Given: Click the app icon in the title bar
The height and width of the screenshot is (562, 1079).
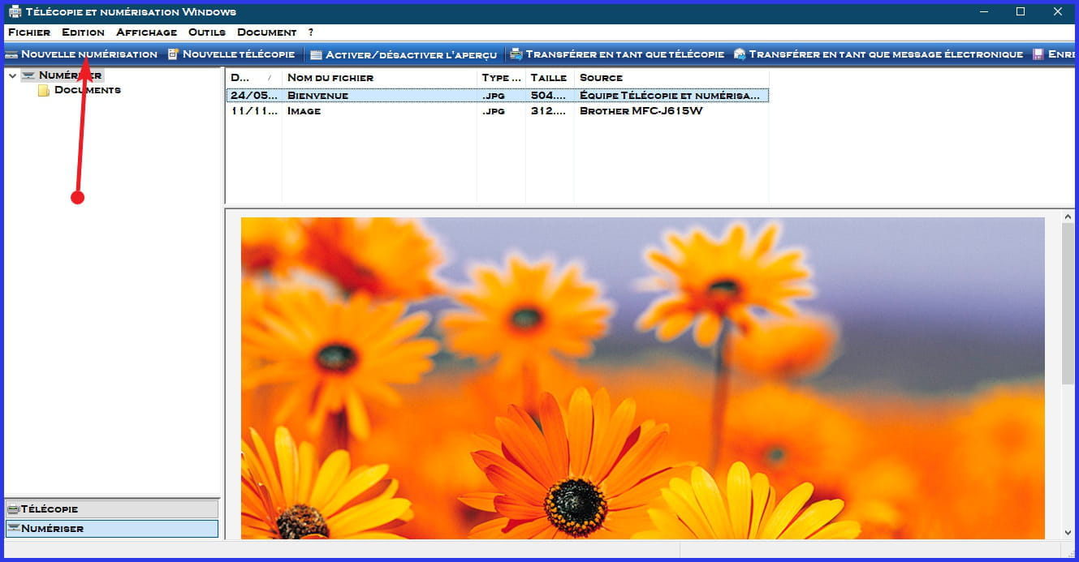Looking at the screenshot, I should coord(15,12).
